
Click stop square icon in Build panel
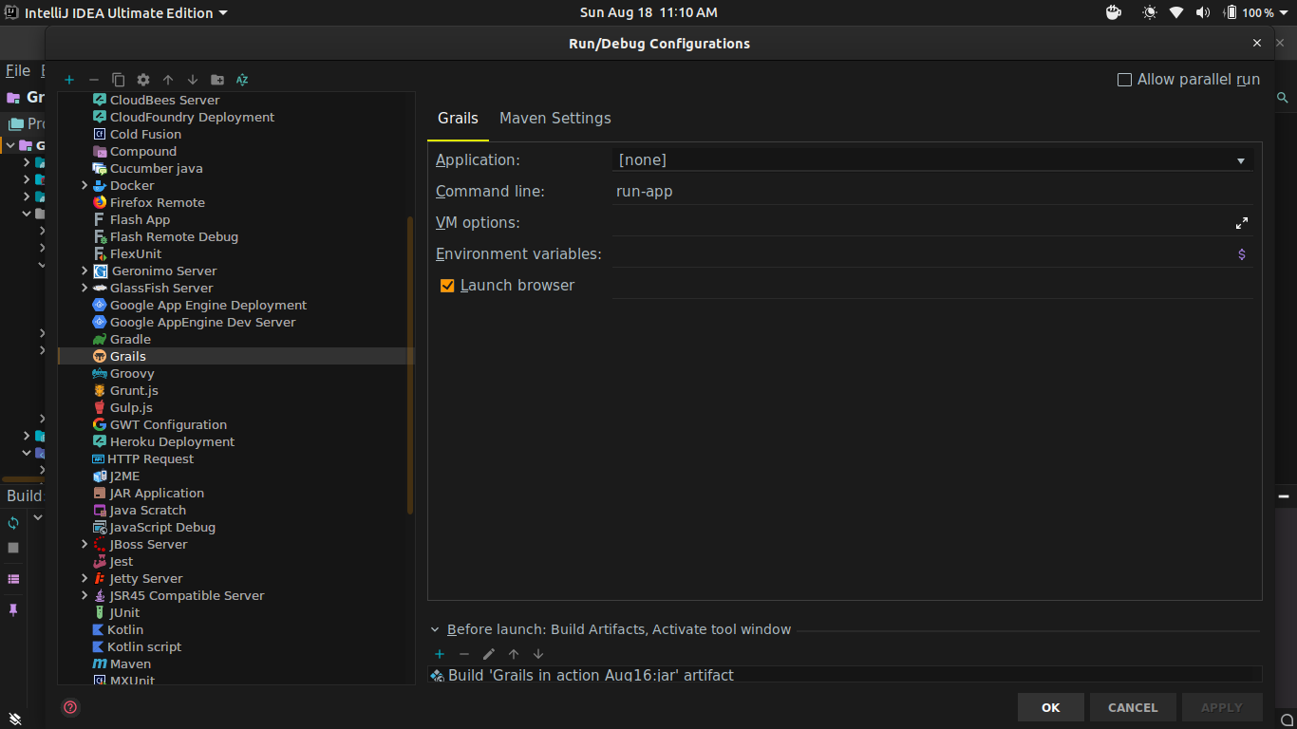click(13, 548)
